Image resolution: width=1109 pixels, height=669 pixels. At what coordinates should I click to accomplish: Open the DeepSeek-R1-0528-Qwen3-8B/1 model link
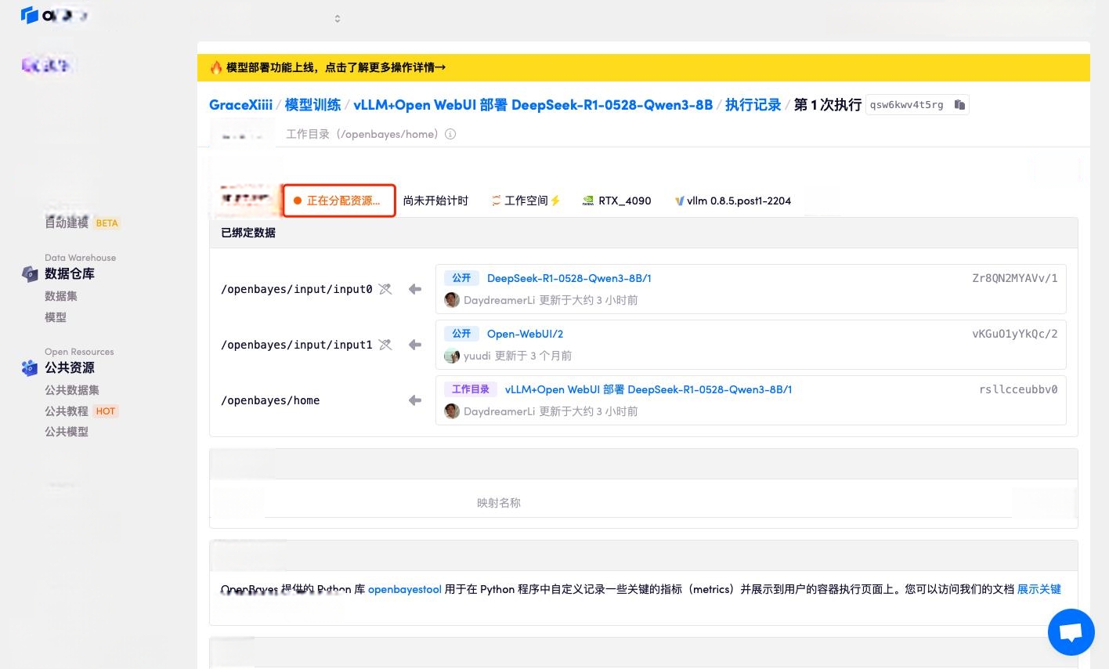pyautogui.click(x=569, y=278)
